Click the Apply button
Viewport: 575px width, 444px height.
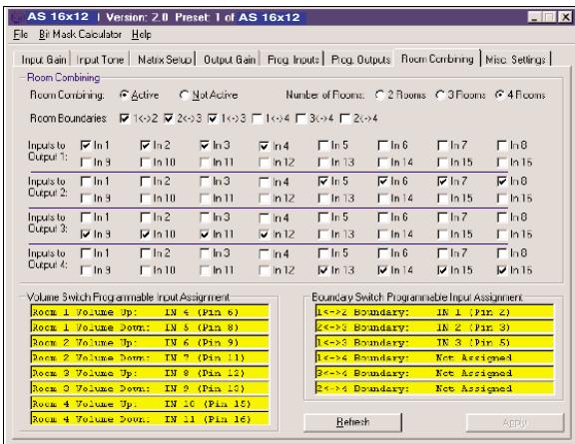[515, 422]
